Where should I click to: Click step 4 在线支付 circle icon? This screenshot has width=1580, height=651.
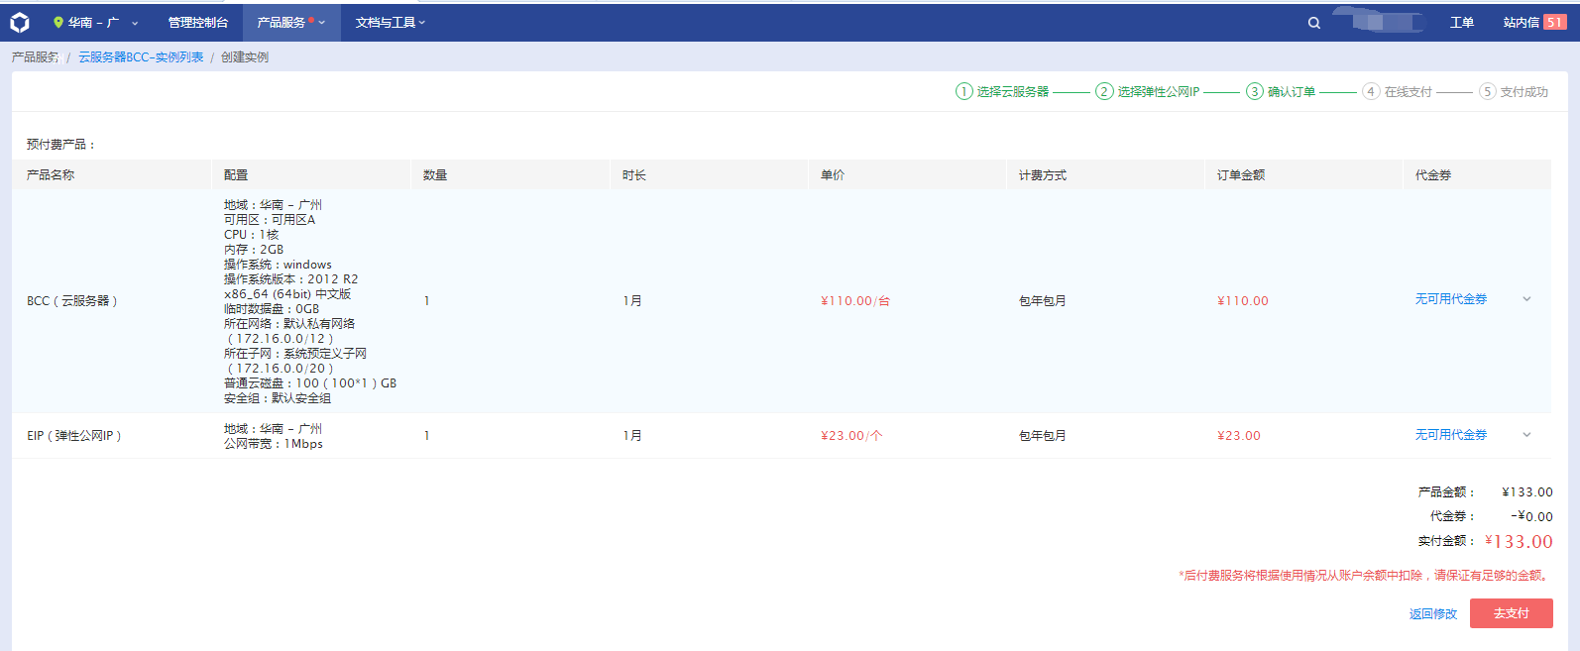(x=1371, y=91)
